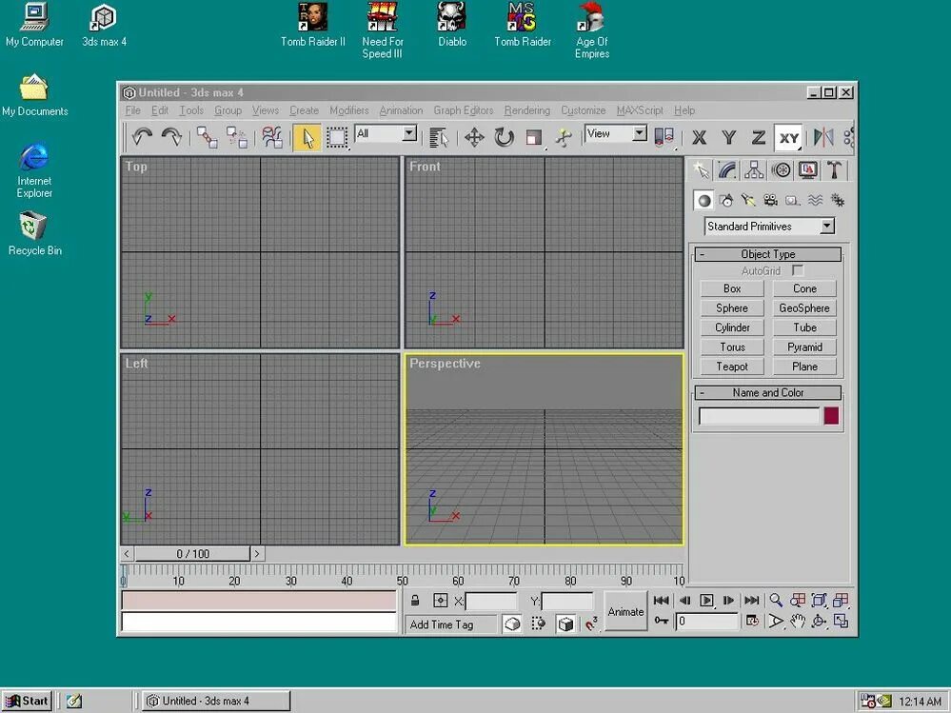Click the Undo arrow in the toolbar
The width and height of the screenshot is (951, 713).
pyautogui.click(x=142, y=137)
